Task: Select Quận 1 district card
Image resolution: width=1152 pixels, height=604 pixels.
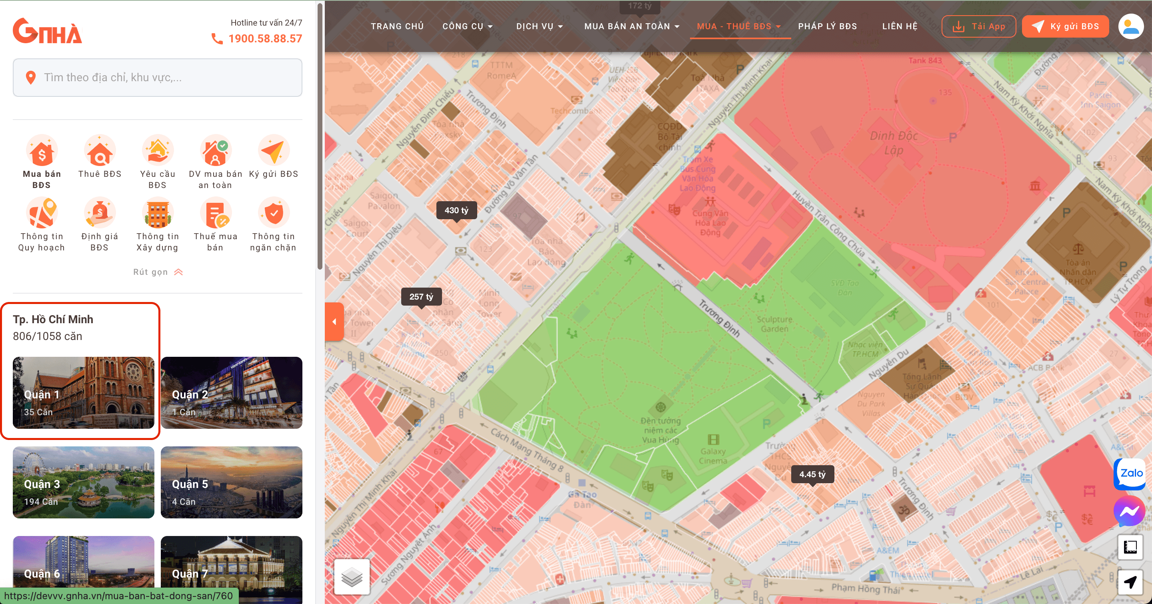Action: pos(84,392)
